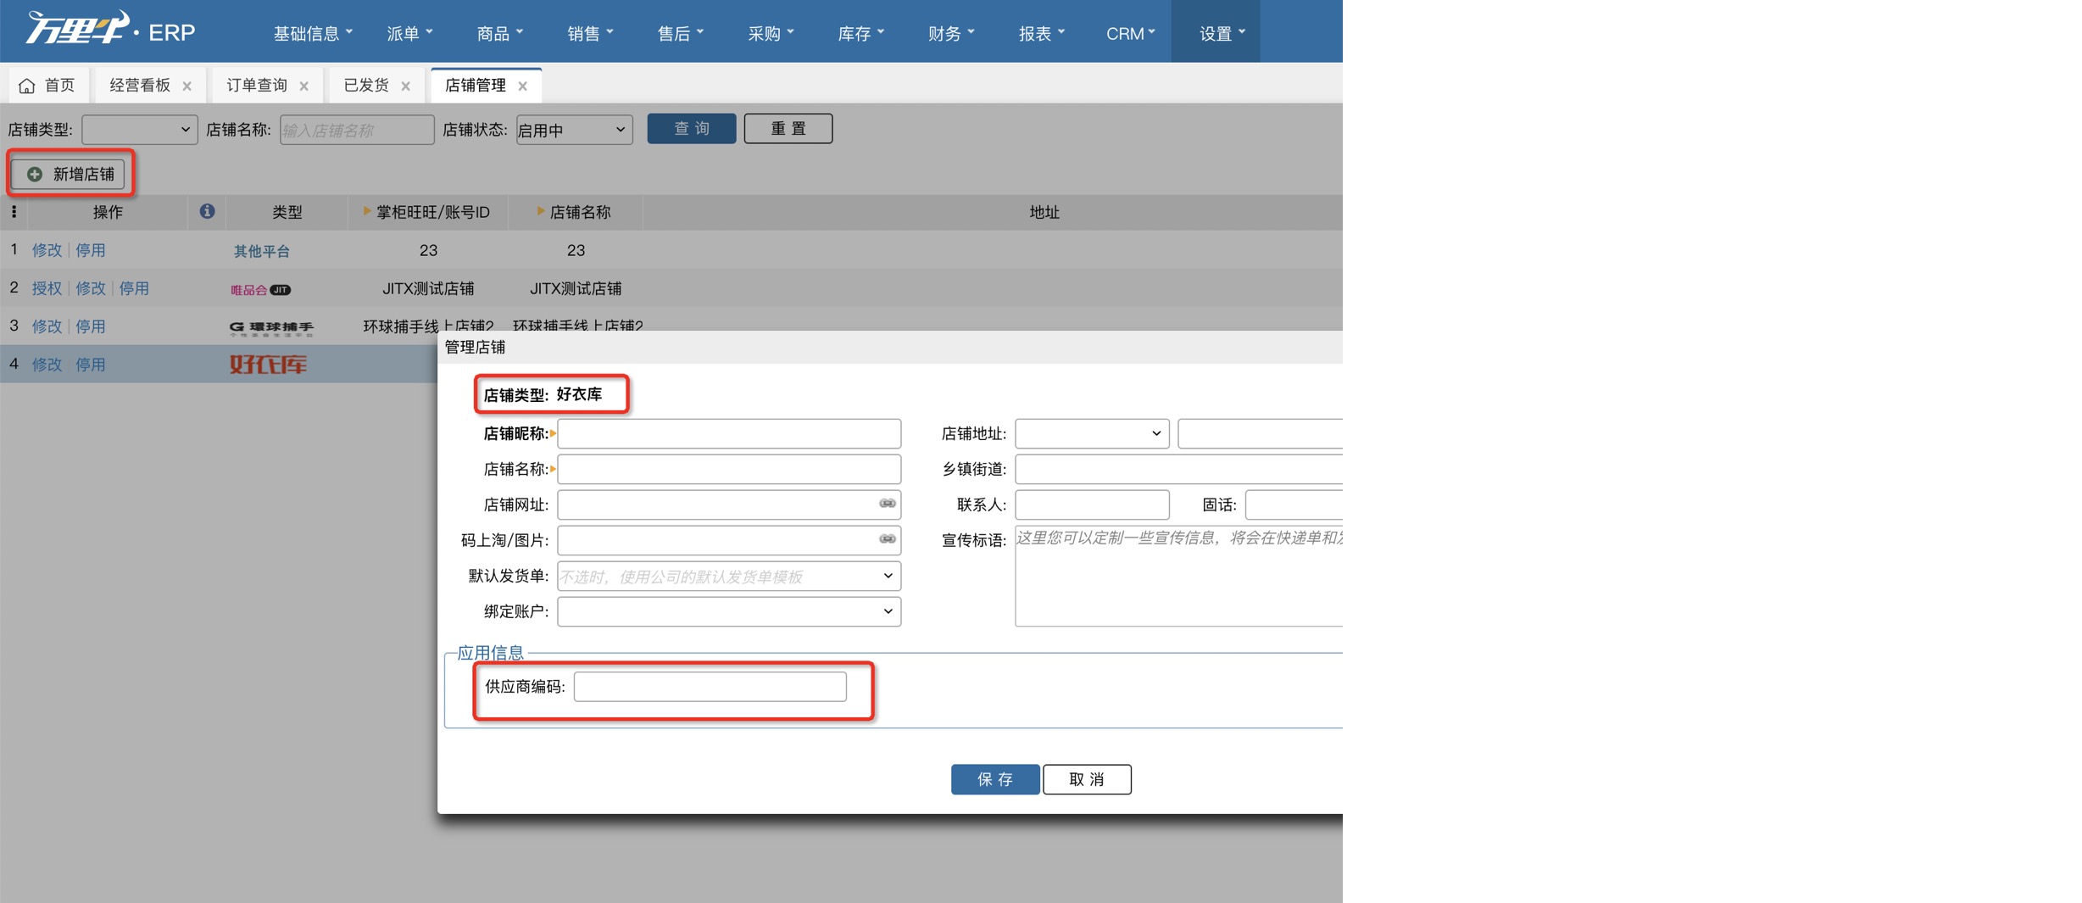Expand the 店铺类型 filter dropdown

(139, 130)
